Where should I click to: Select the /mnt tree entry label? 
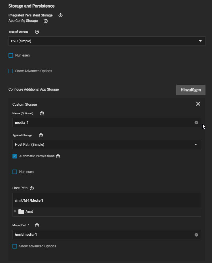(x=29, y=212)
